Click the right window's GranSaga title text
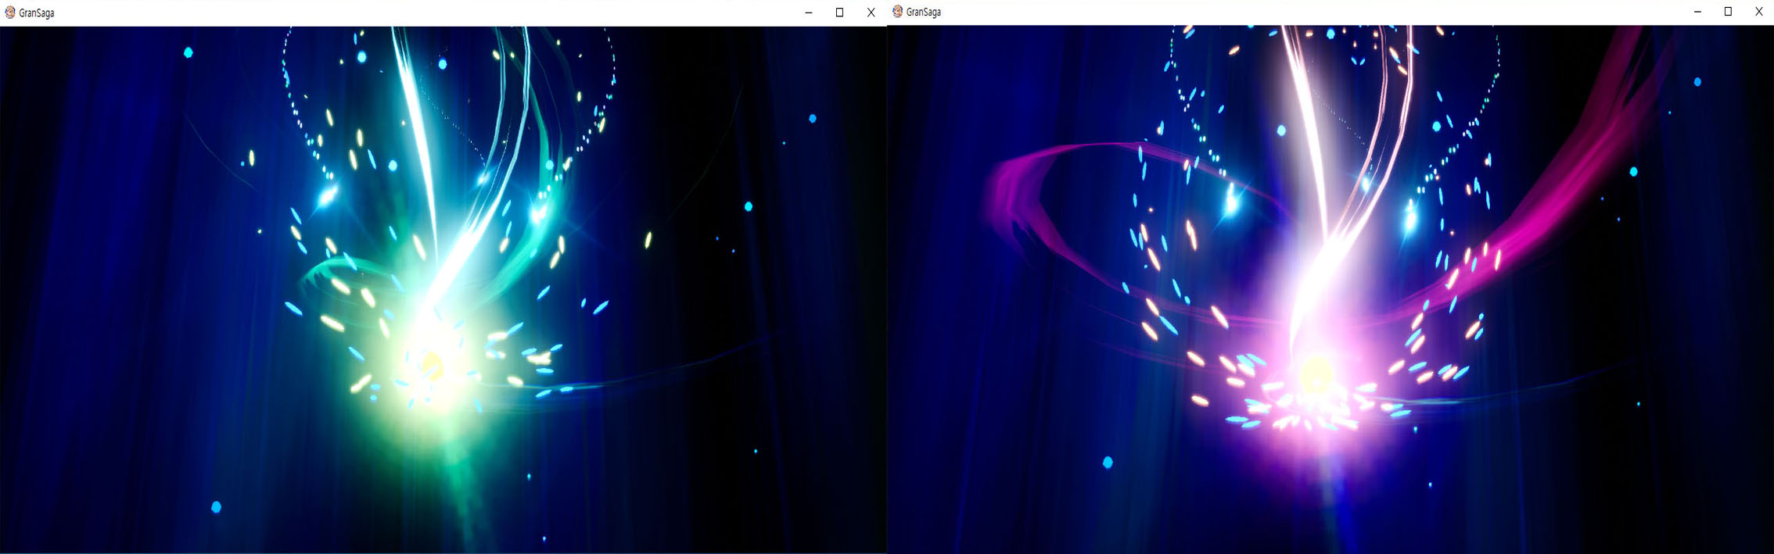The width and height of the screenshot is (1774, 554). pos(924,13)
